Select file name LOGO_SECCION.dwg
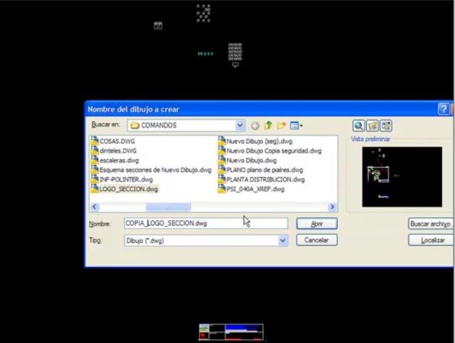Image resolution: width=455 pixels, height=343 pixels. pyautogui.click(x=129, y=189)
